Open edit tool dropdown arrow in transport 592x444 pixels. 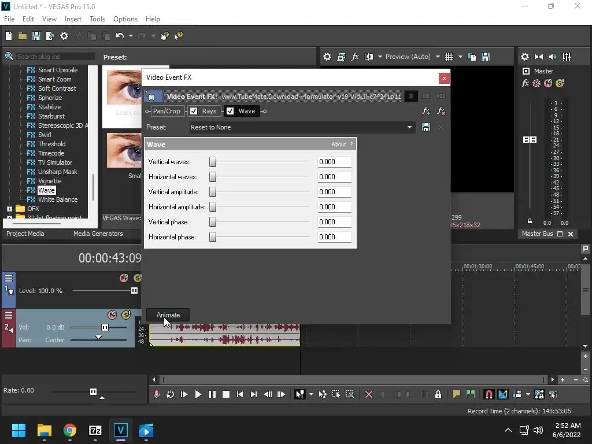point(311,394)
